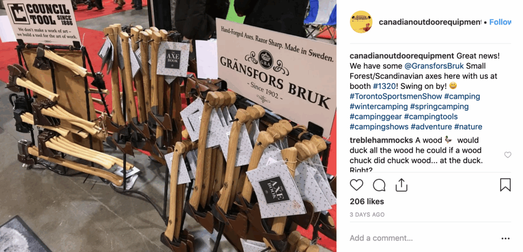Open the axe display post photo
The height and width of the screenshot is (252, 523).
click(168, 126)
